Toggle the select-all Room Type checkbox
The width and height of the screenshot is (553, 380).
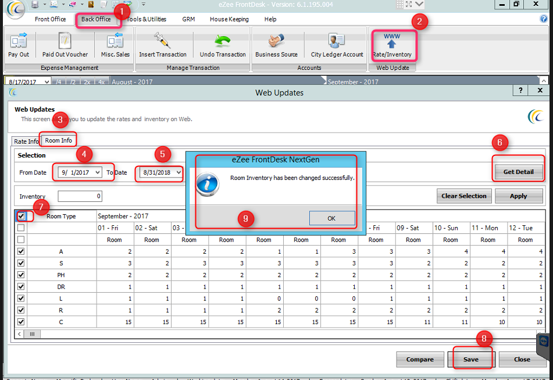coord(21,216)
